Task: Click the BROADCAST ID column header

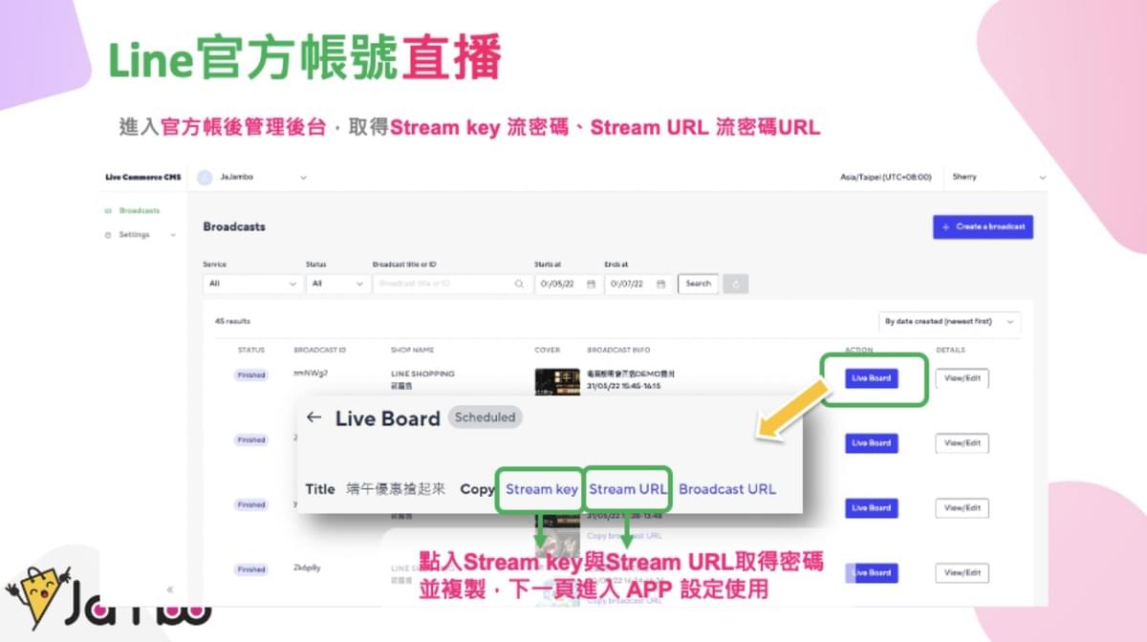Action: [x=320, y=350]
